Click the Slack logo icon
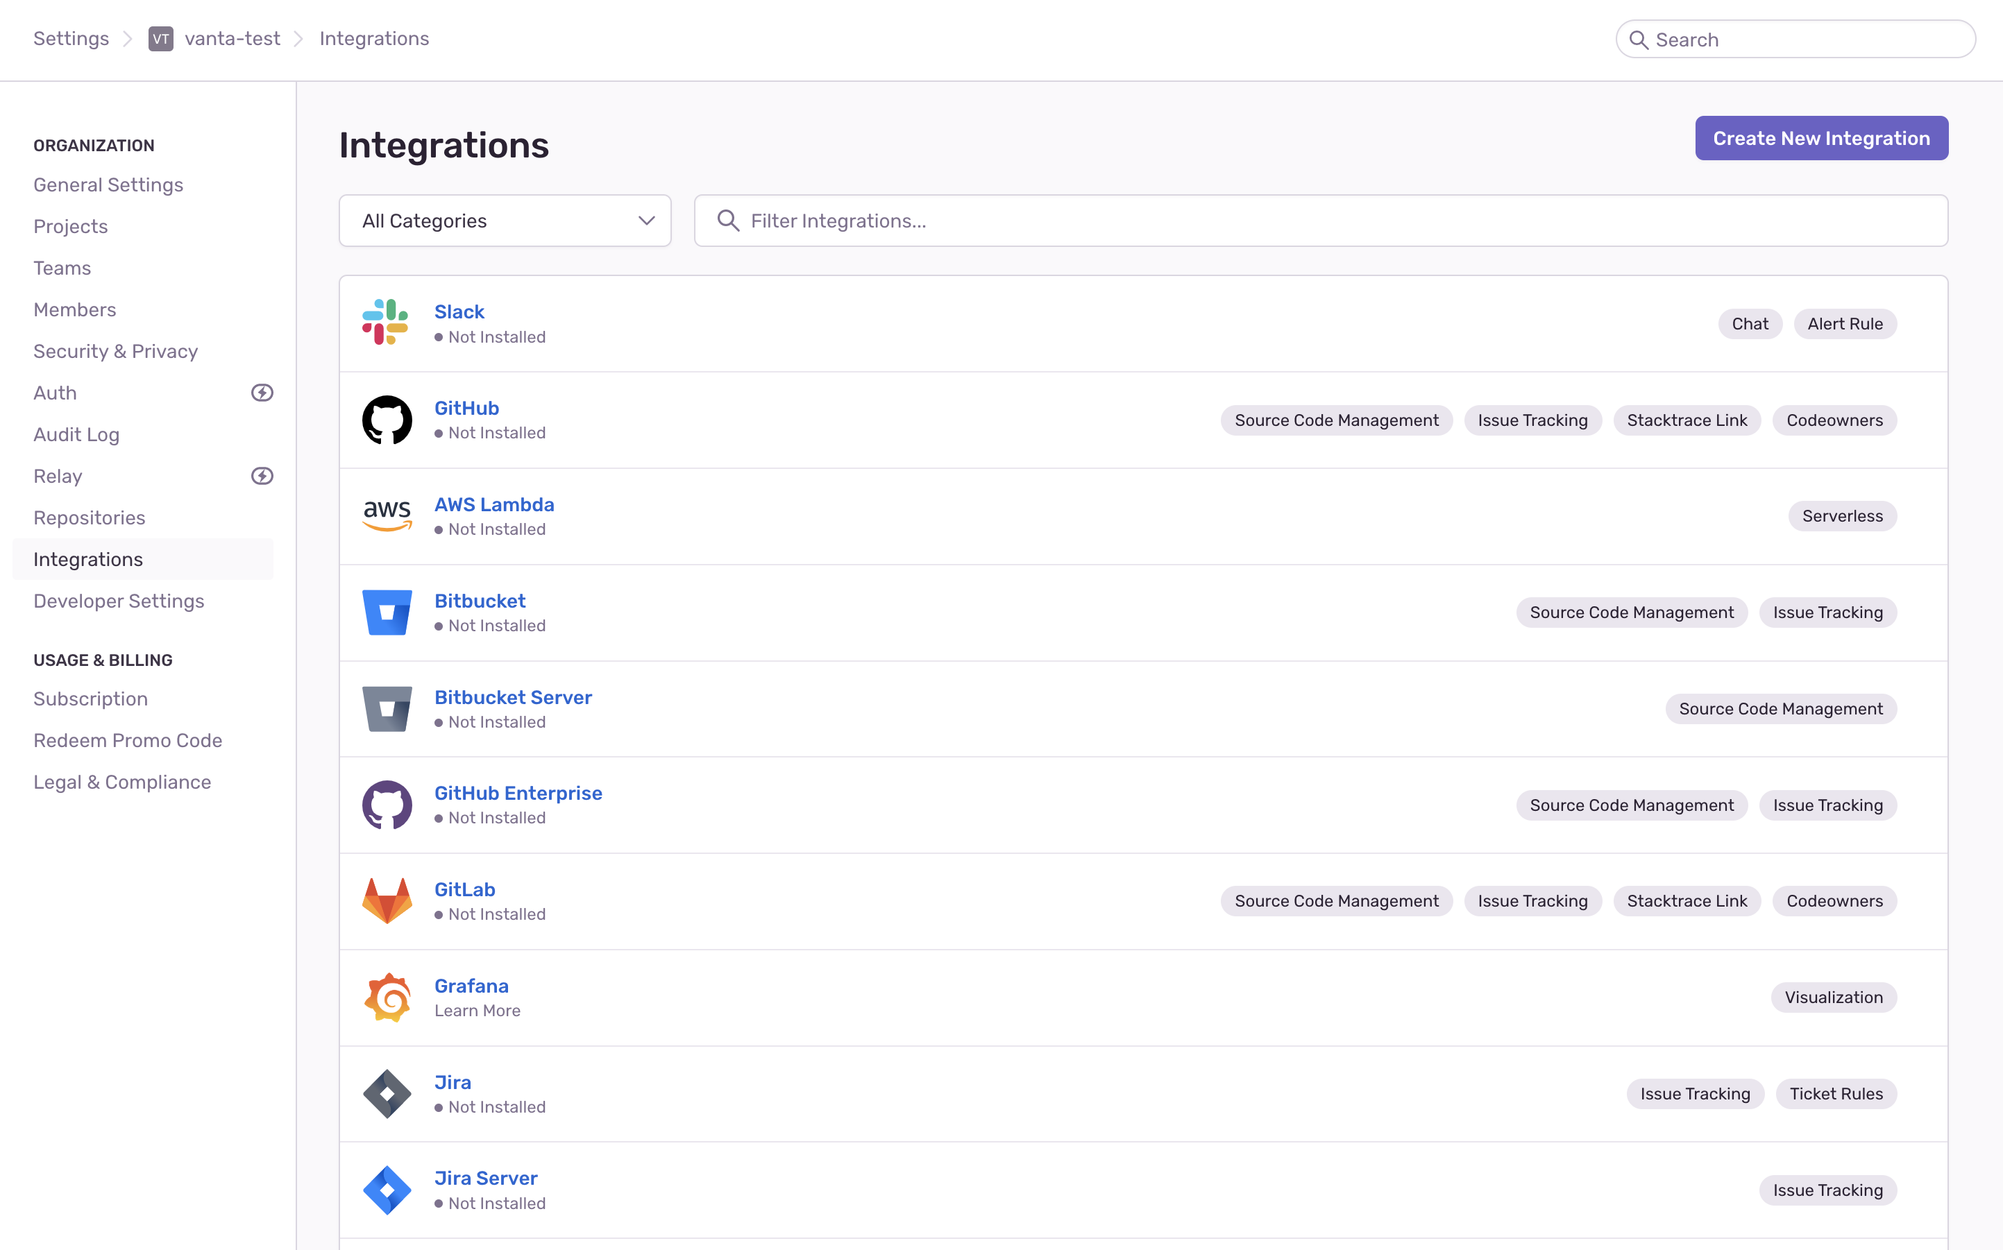 click(x=386, y=323)
